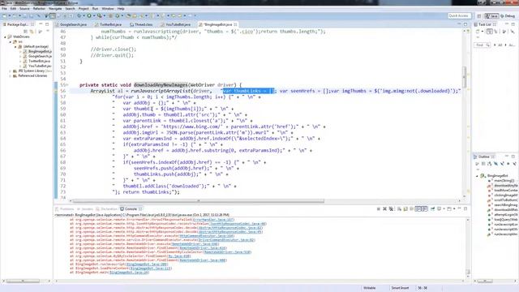The height and width of the screenshot is (292, 519).
Task: Collapse BingImageBot class in Outline
Action: 478,176
